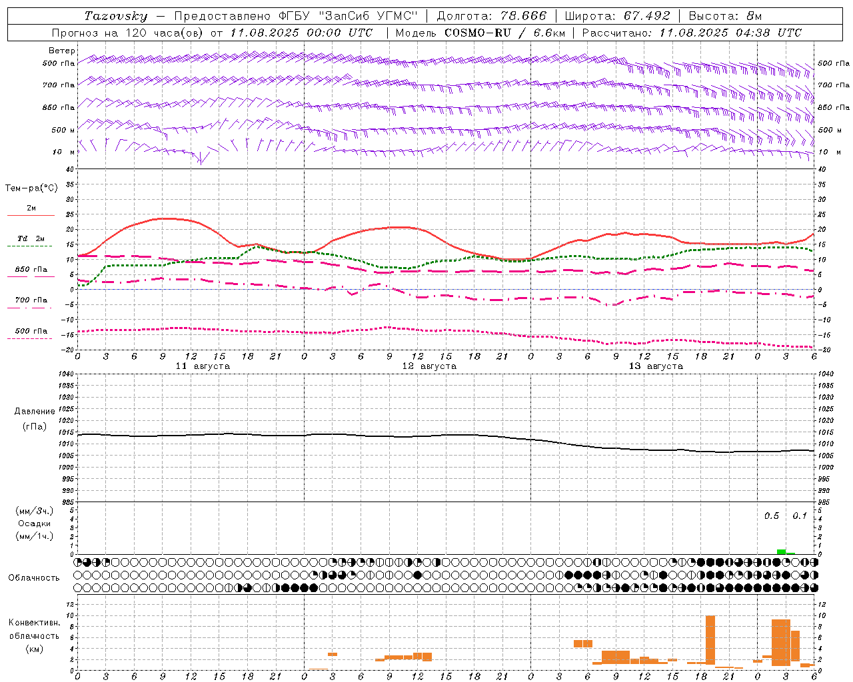Viewport: 853px width, 682px height.
Task: Click the longitude value "Долгота: 78.666"
Action: pos(492,16)
